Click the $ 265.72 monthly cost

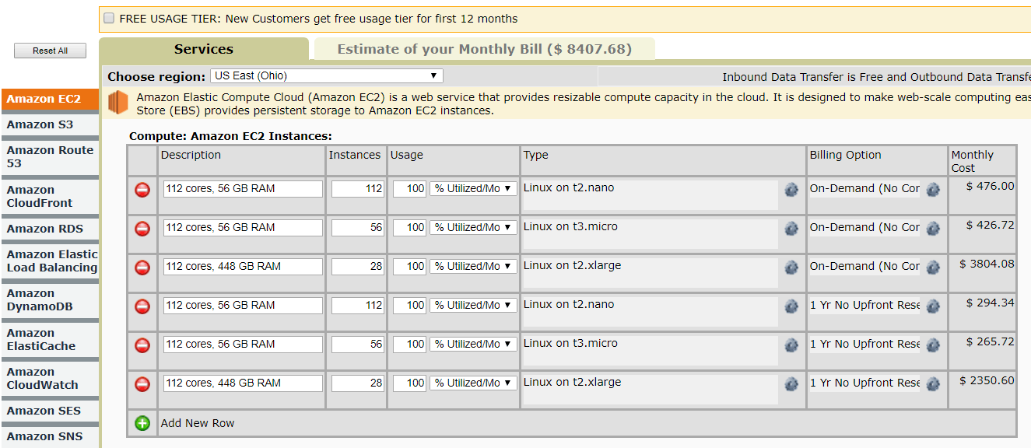click(x=990, y=342)
